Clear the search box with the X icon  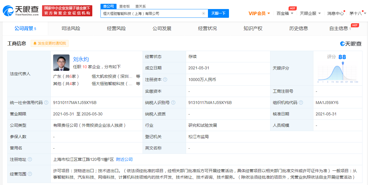204,13
